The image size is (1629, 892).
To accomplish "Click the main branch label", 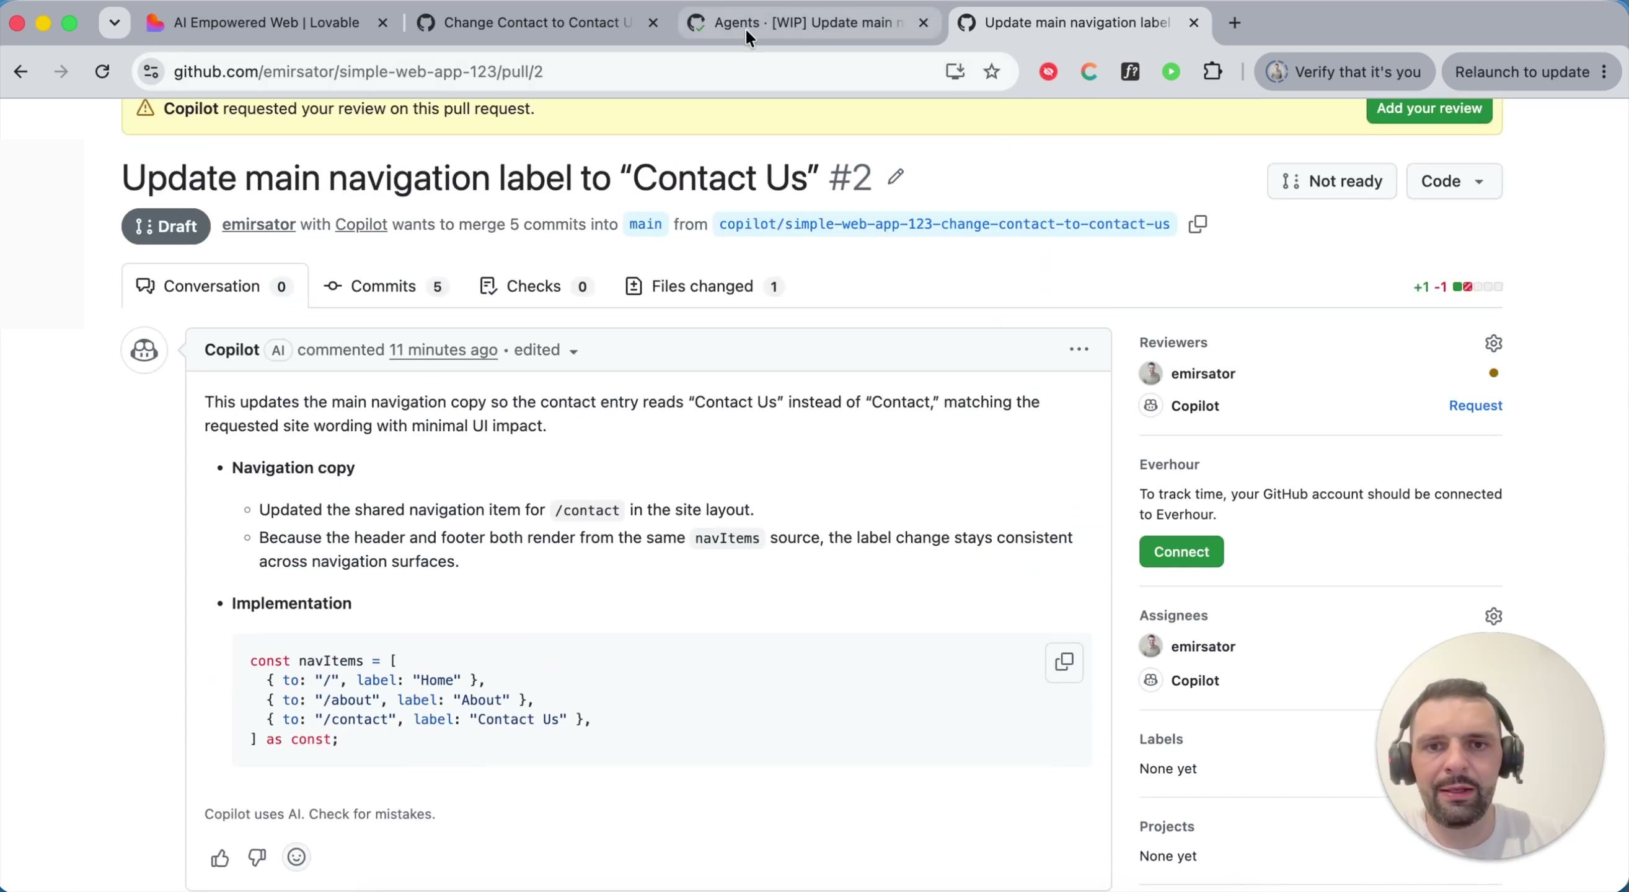I will 645,224.
